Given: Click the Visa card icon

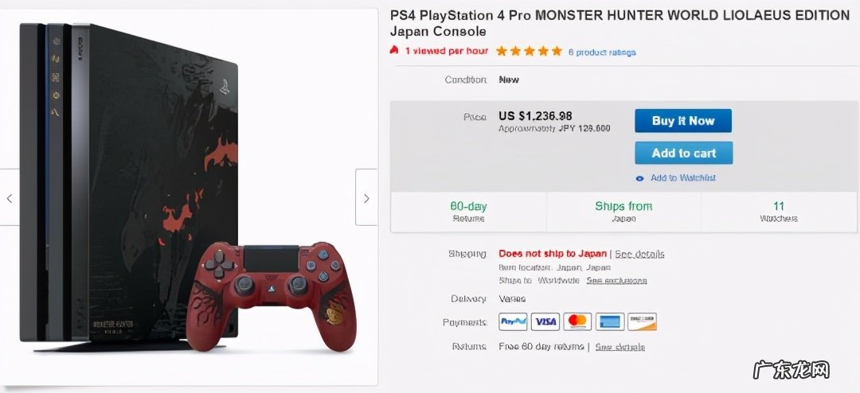Looking at the screenshot, I should (x=545, y=321).
